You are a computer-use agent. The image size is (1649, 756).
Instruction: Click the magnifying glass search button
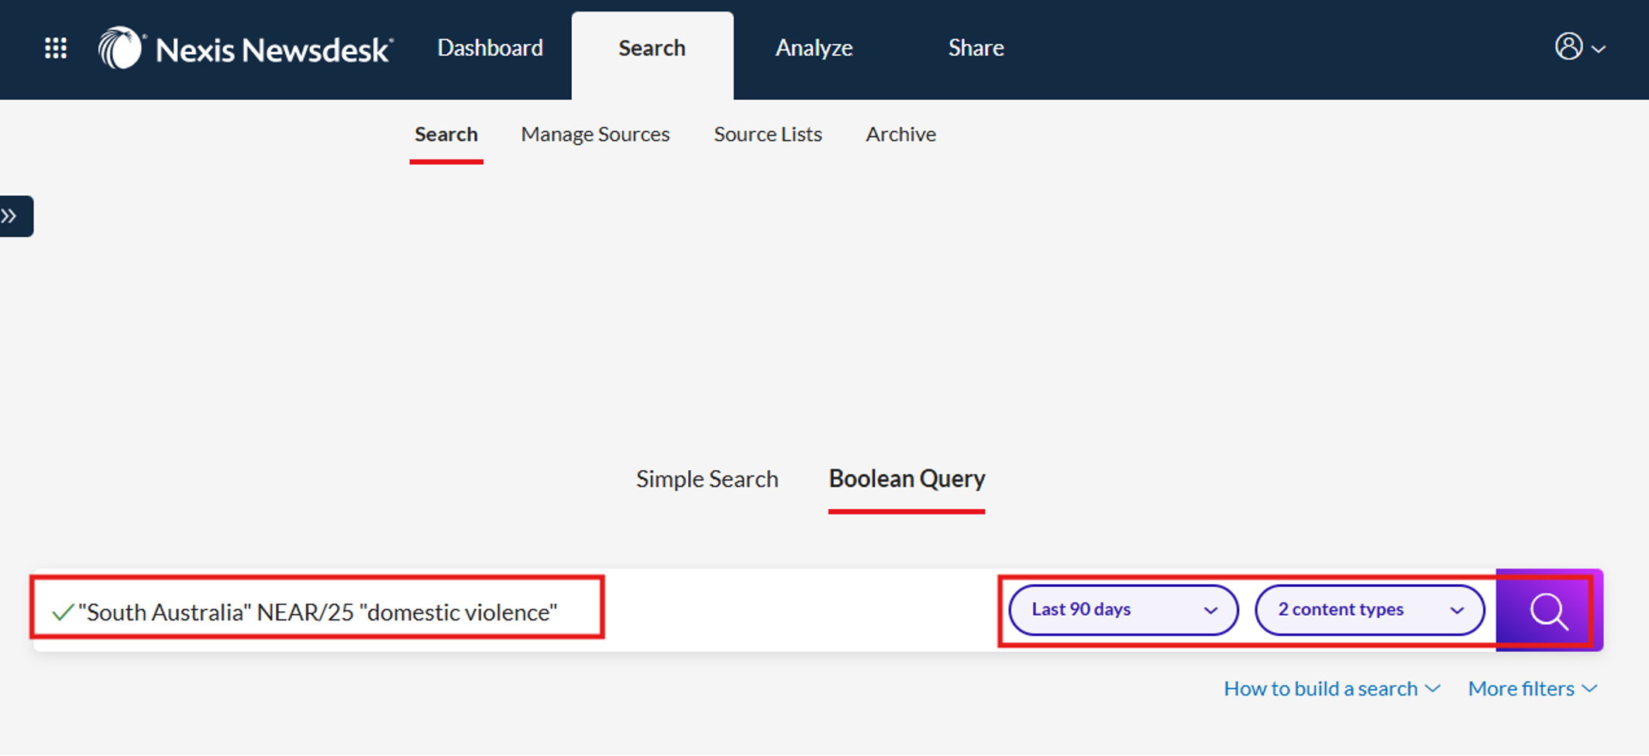click(x=1548, y=611)
